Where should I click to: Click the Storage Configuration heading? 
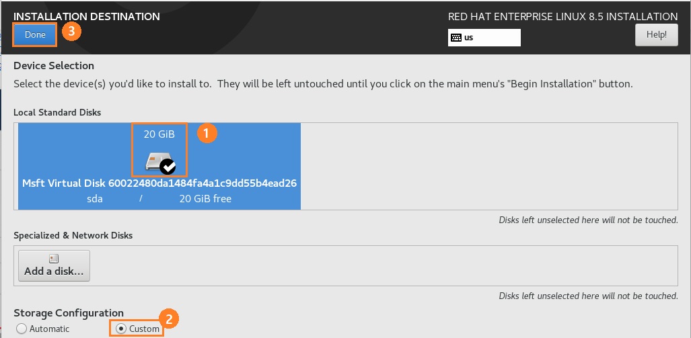(x=69, y=313)
